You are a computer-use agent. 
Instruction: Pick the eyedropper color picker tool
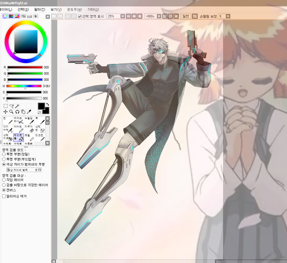pos(29,112)
